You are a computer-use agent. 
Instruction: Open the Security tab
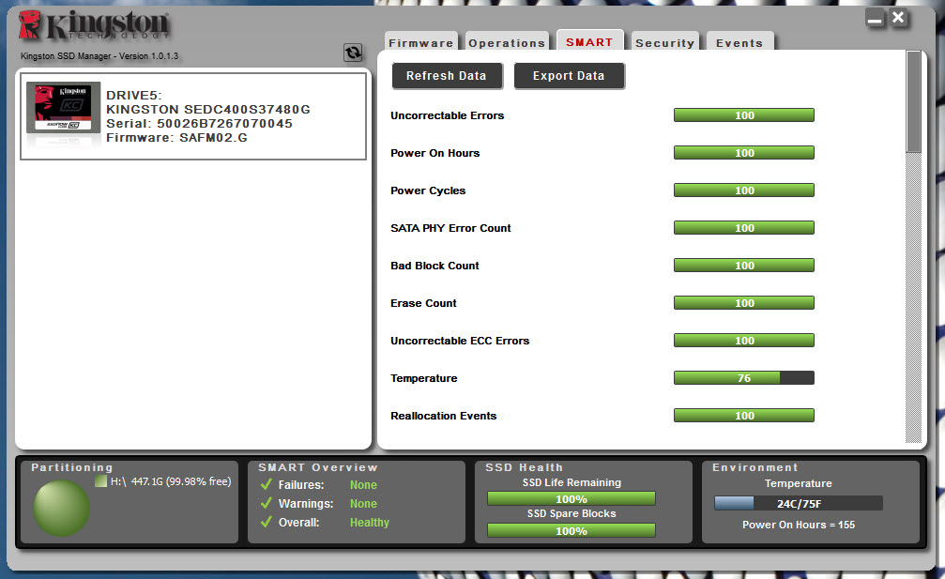pyautogui.click(x=664, y=43)
